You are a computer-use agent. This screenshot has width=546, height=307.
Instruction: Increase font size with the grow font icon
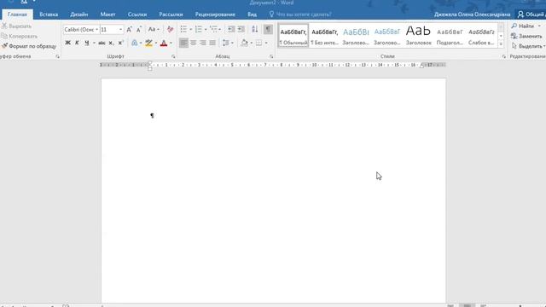tap(129, 30)
